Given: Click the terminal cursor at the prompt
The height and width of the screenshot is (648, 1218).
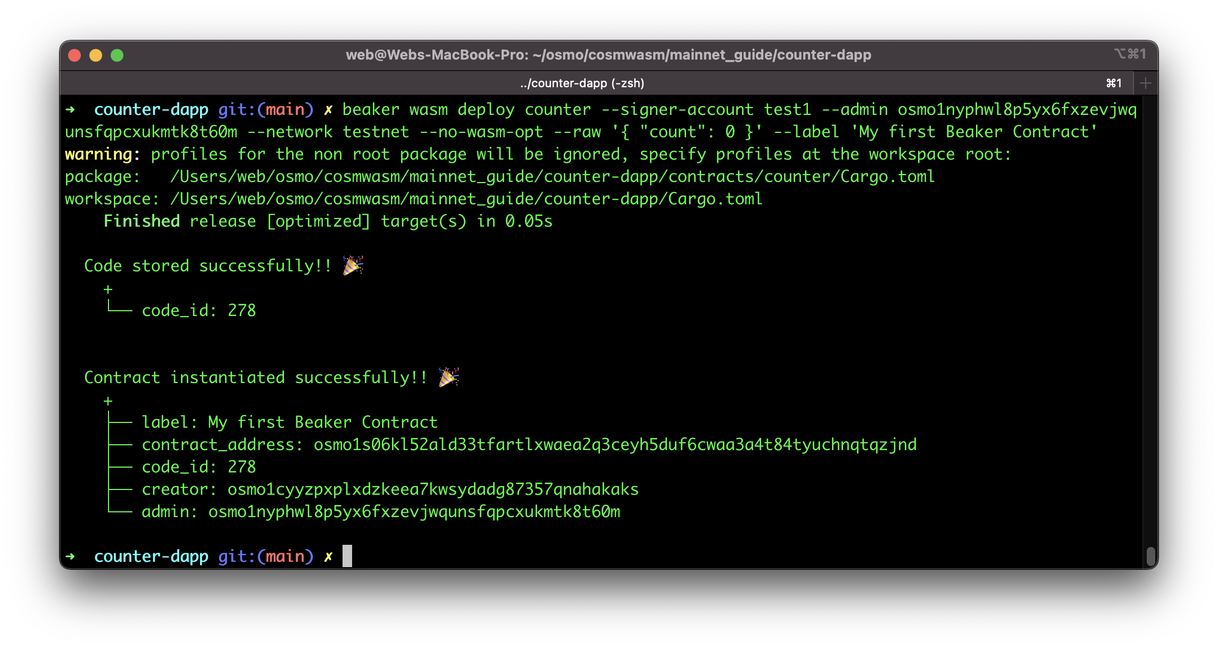Looking at the screenshot, I should [347, 556].
